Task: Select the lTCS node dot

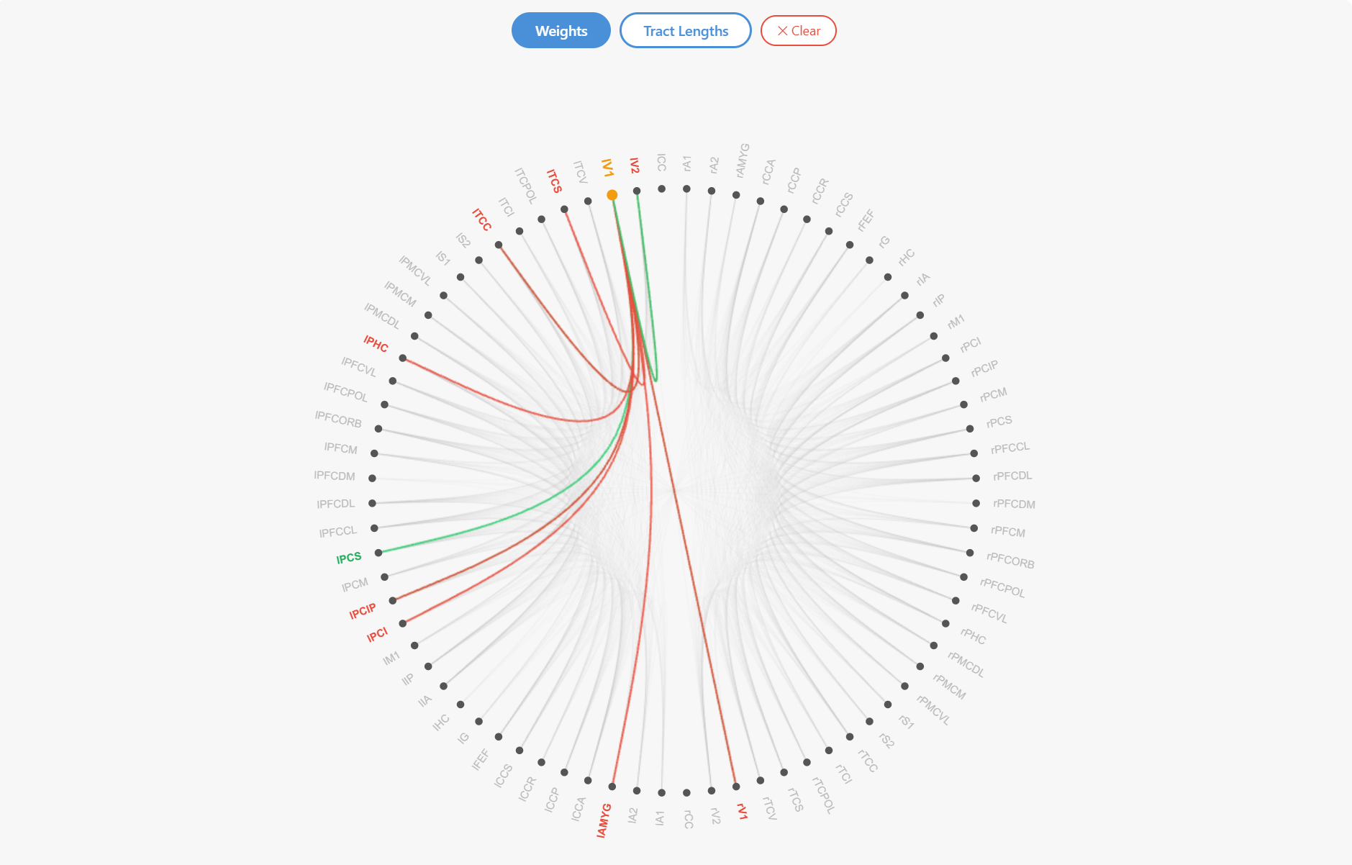Action: coord(564,209)
